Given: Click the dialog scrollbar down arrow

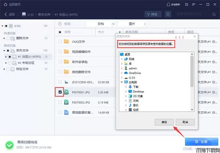Looking at the screenshot, I should click(x=192, y=110).
